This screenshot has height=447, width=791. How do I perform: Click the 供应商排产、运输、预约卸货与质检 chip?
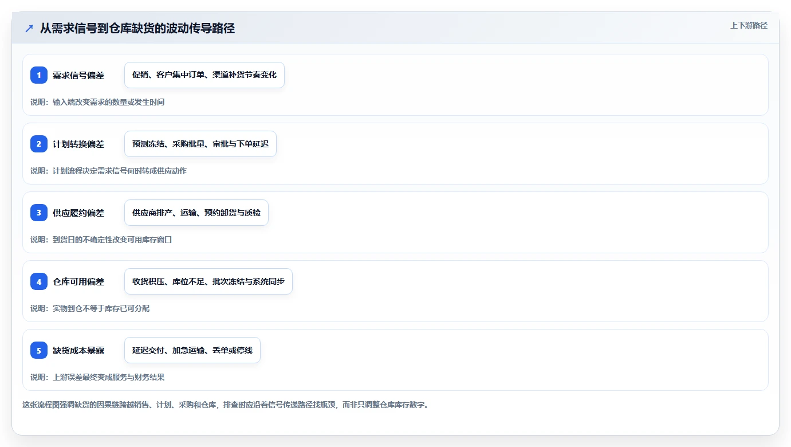coord(196,213)
